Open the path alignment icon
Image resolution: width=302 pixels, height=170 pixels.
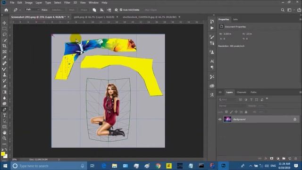pyautogui.click(x=101, y=10)
